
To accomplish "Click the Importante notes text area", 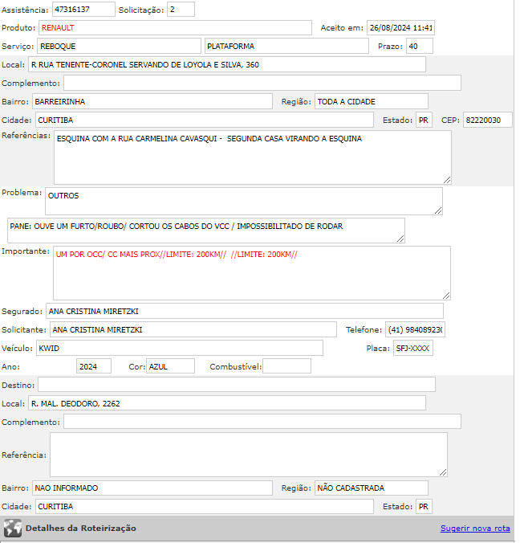I will 251,272.
